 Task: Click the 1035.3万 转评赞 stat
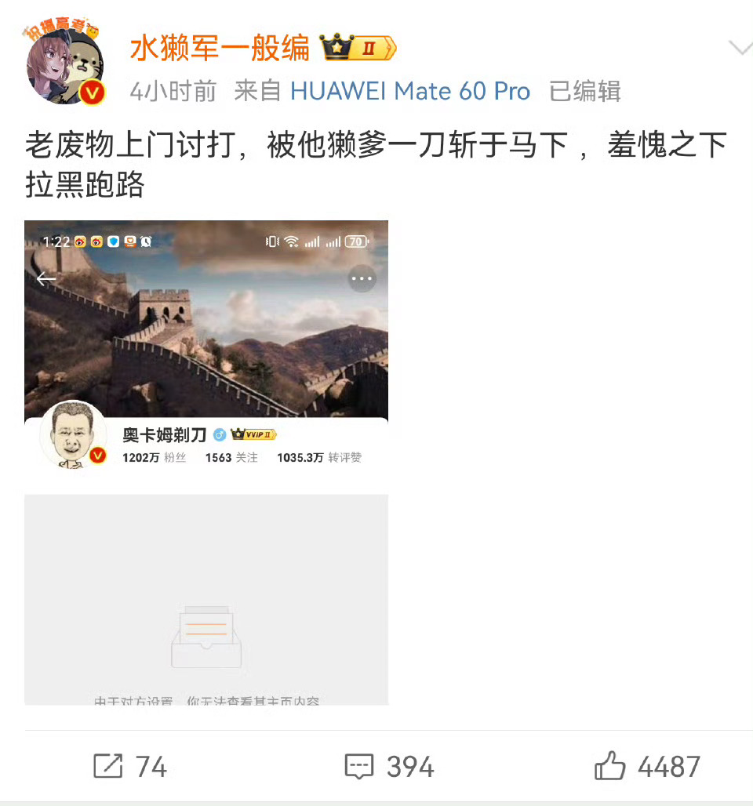[319, 457]
